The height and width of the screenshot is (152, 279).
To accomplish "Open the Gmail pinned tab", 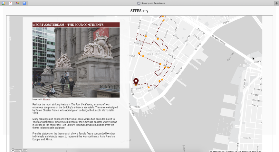I will [17, 3].
